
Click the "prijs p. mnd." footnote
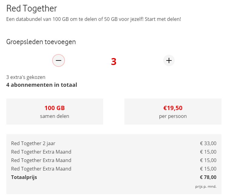(206, 187)
